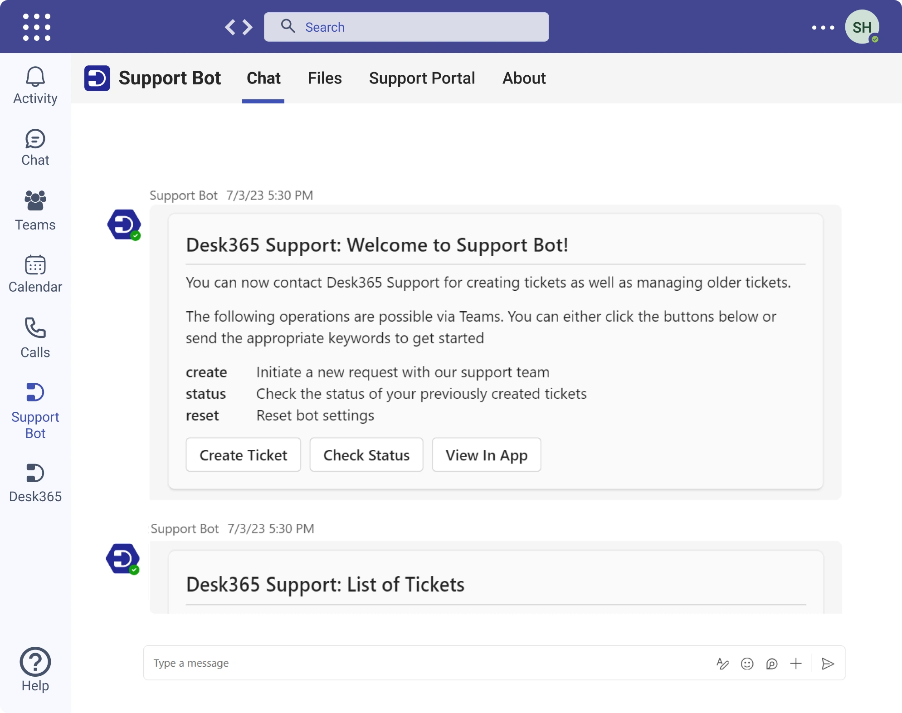This screenshot has height=713, width=902.
Task: Select the About tab
Action: pos(524,78)
